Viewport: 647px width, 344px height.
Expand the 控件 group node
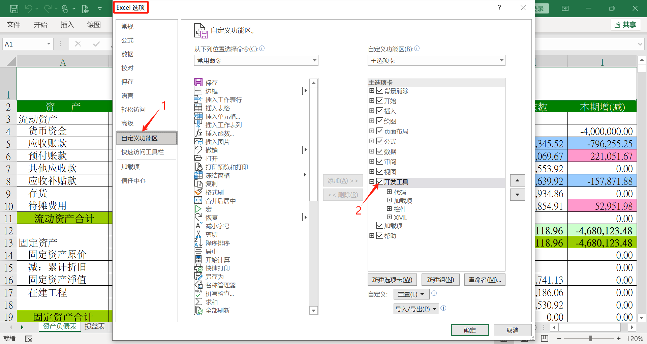click(x=389, y=208)
